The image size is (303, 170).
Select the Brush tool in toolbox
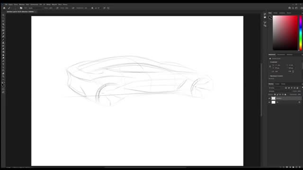3,40
